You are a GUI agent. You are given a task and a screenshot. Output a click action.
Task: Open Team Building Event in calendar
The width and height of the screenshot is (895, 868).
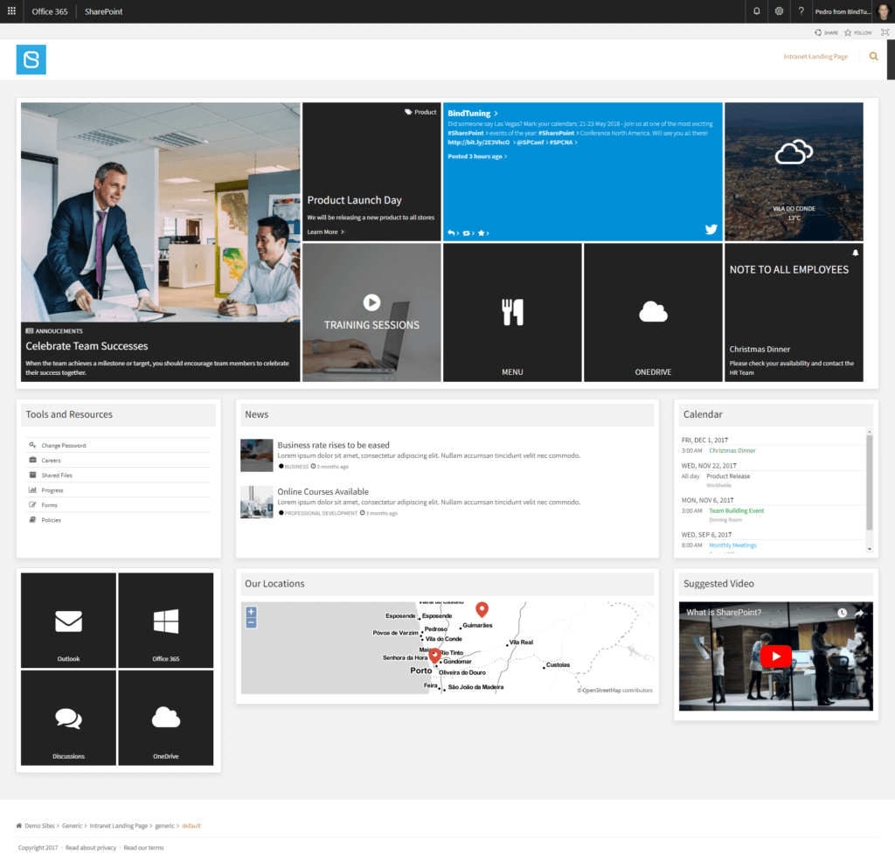[736, 510]
